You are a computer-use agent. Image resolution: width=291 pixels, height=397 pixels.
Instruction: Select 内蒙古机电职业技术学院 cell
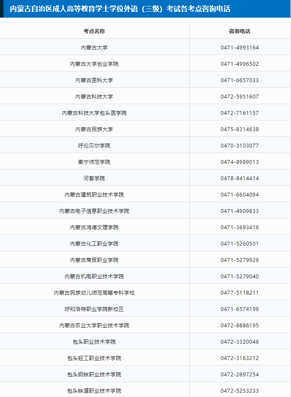pyautogui.click(x=94, y=276)
